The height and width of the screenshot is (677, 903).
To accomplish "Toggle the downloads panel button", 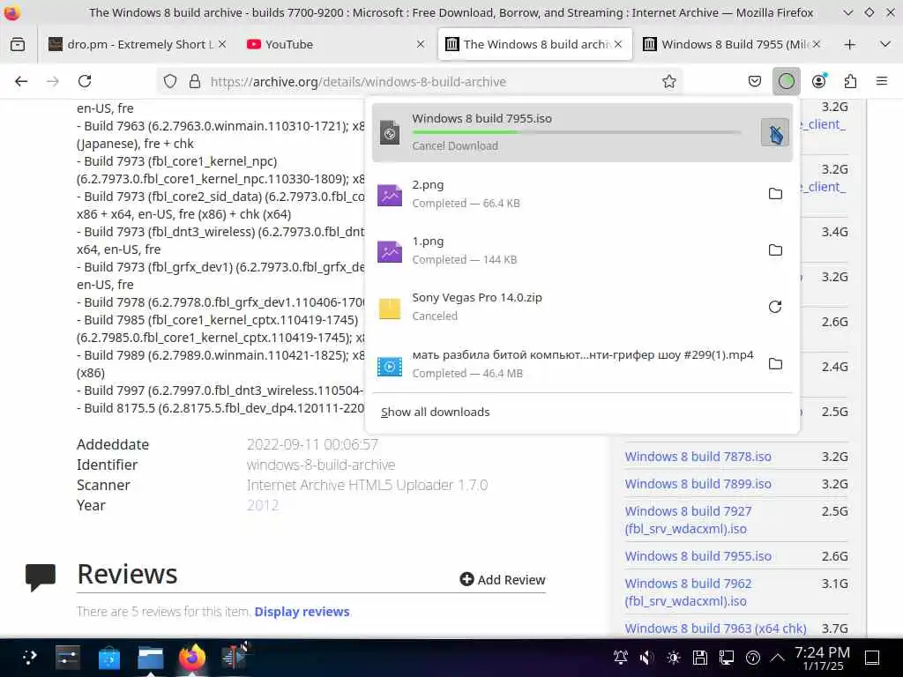I will click(x=786, y=81).
